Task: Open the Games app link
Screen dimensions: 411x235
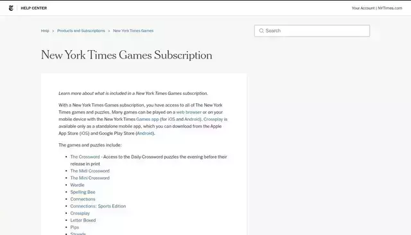Action: tap(147, 119)
